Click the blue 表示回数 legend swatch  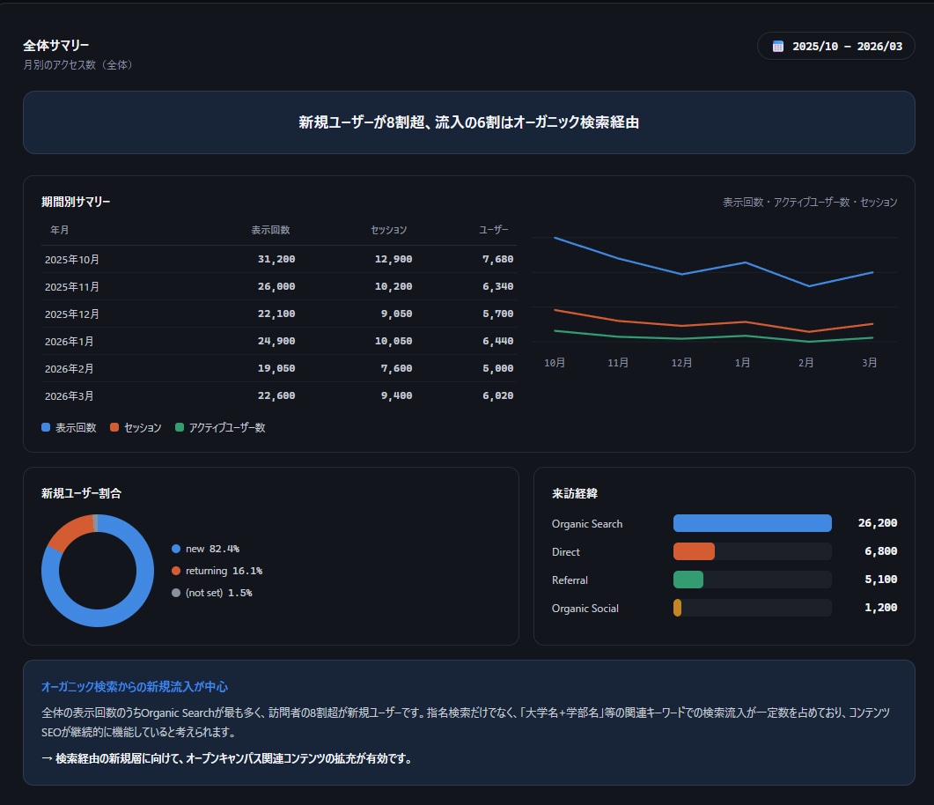click(x=46, y=427)
